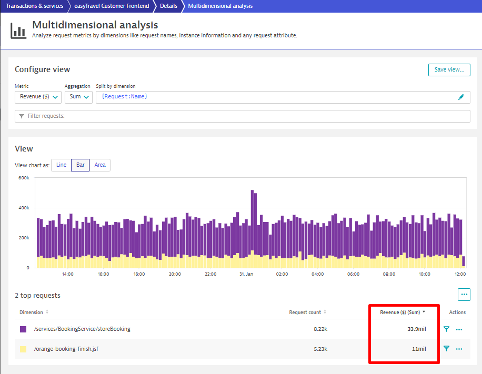Screen dimensions: 482x374
Task: Expand the Sum aggregation dropdown
Action: (78, 97)
